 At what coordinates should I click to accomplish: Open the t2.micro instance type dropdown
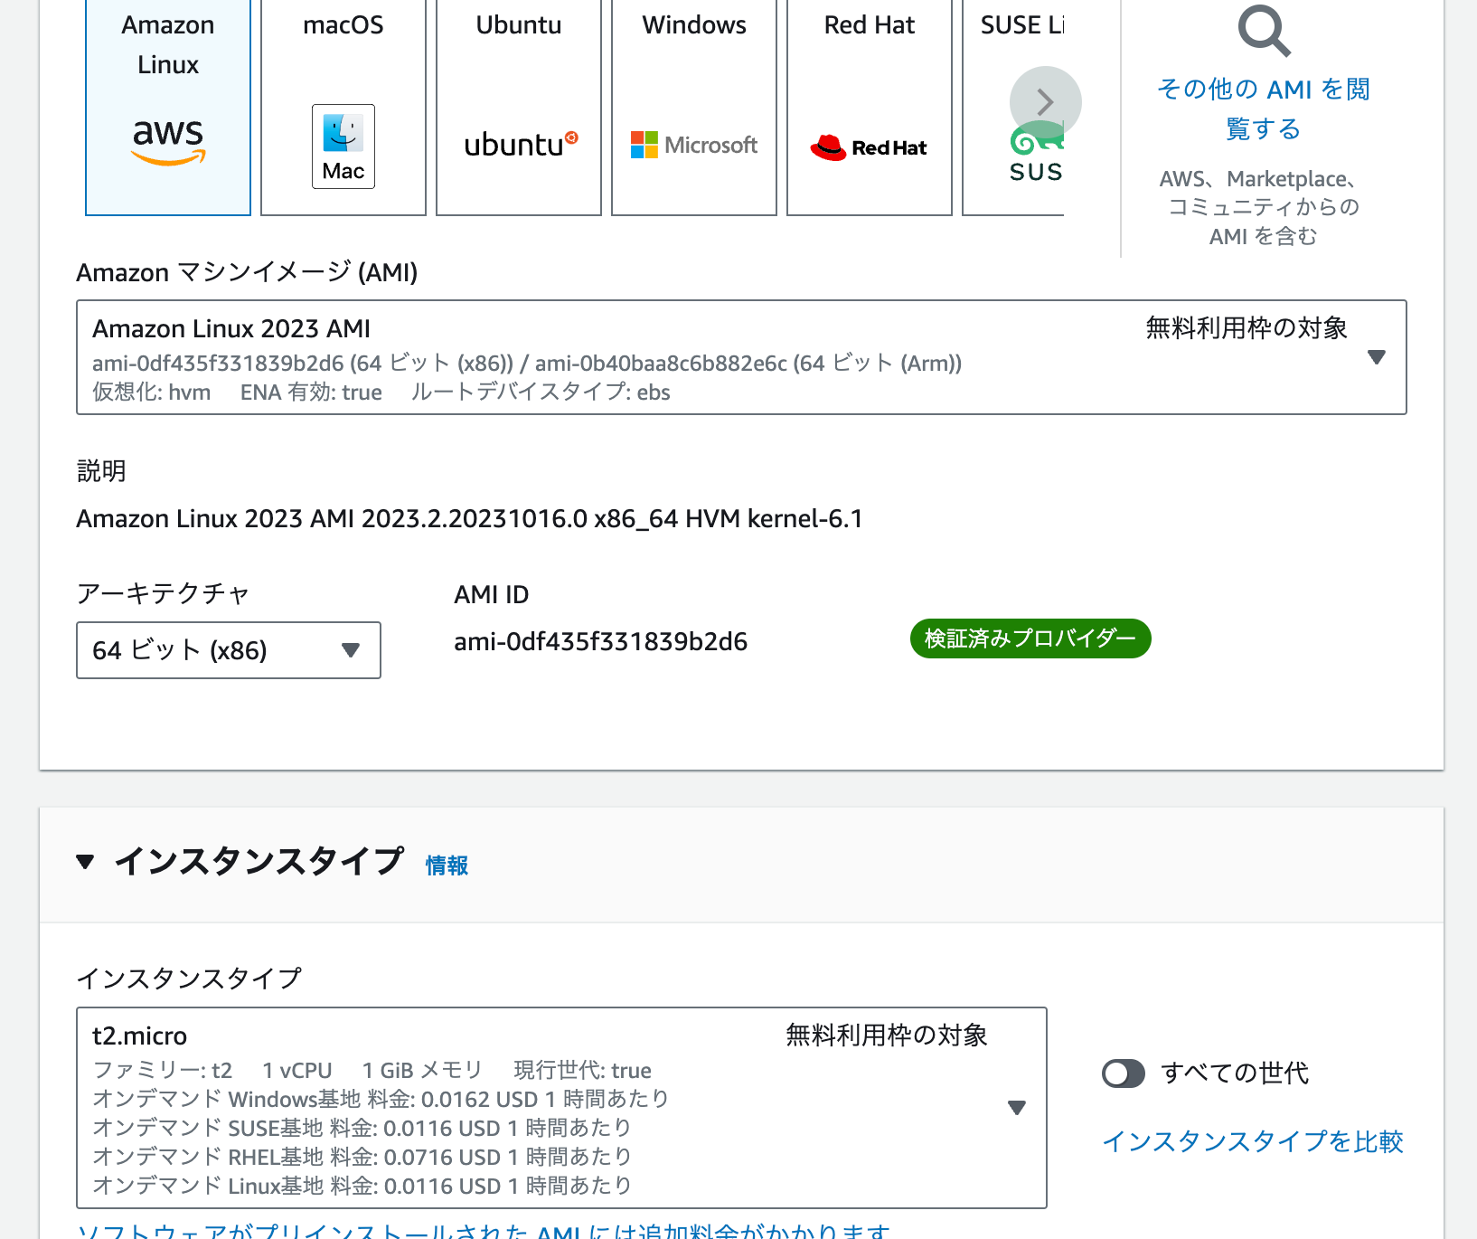point(561,1108)
